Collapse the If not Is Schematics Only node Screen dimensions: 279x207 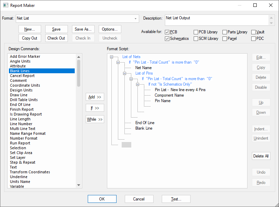pos(138,84)
